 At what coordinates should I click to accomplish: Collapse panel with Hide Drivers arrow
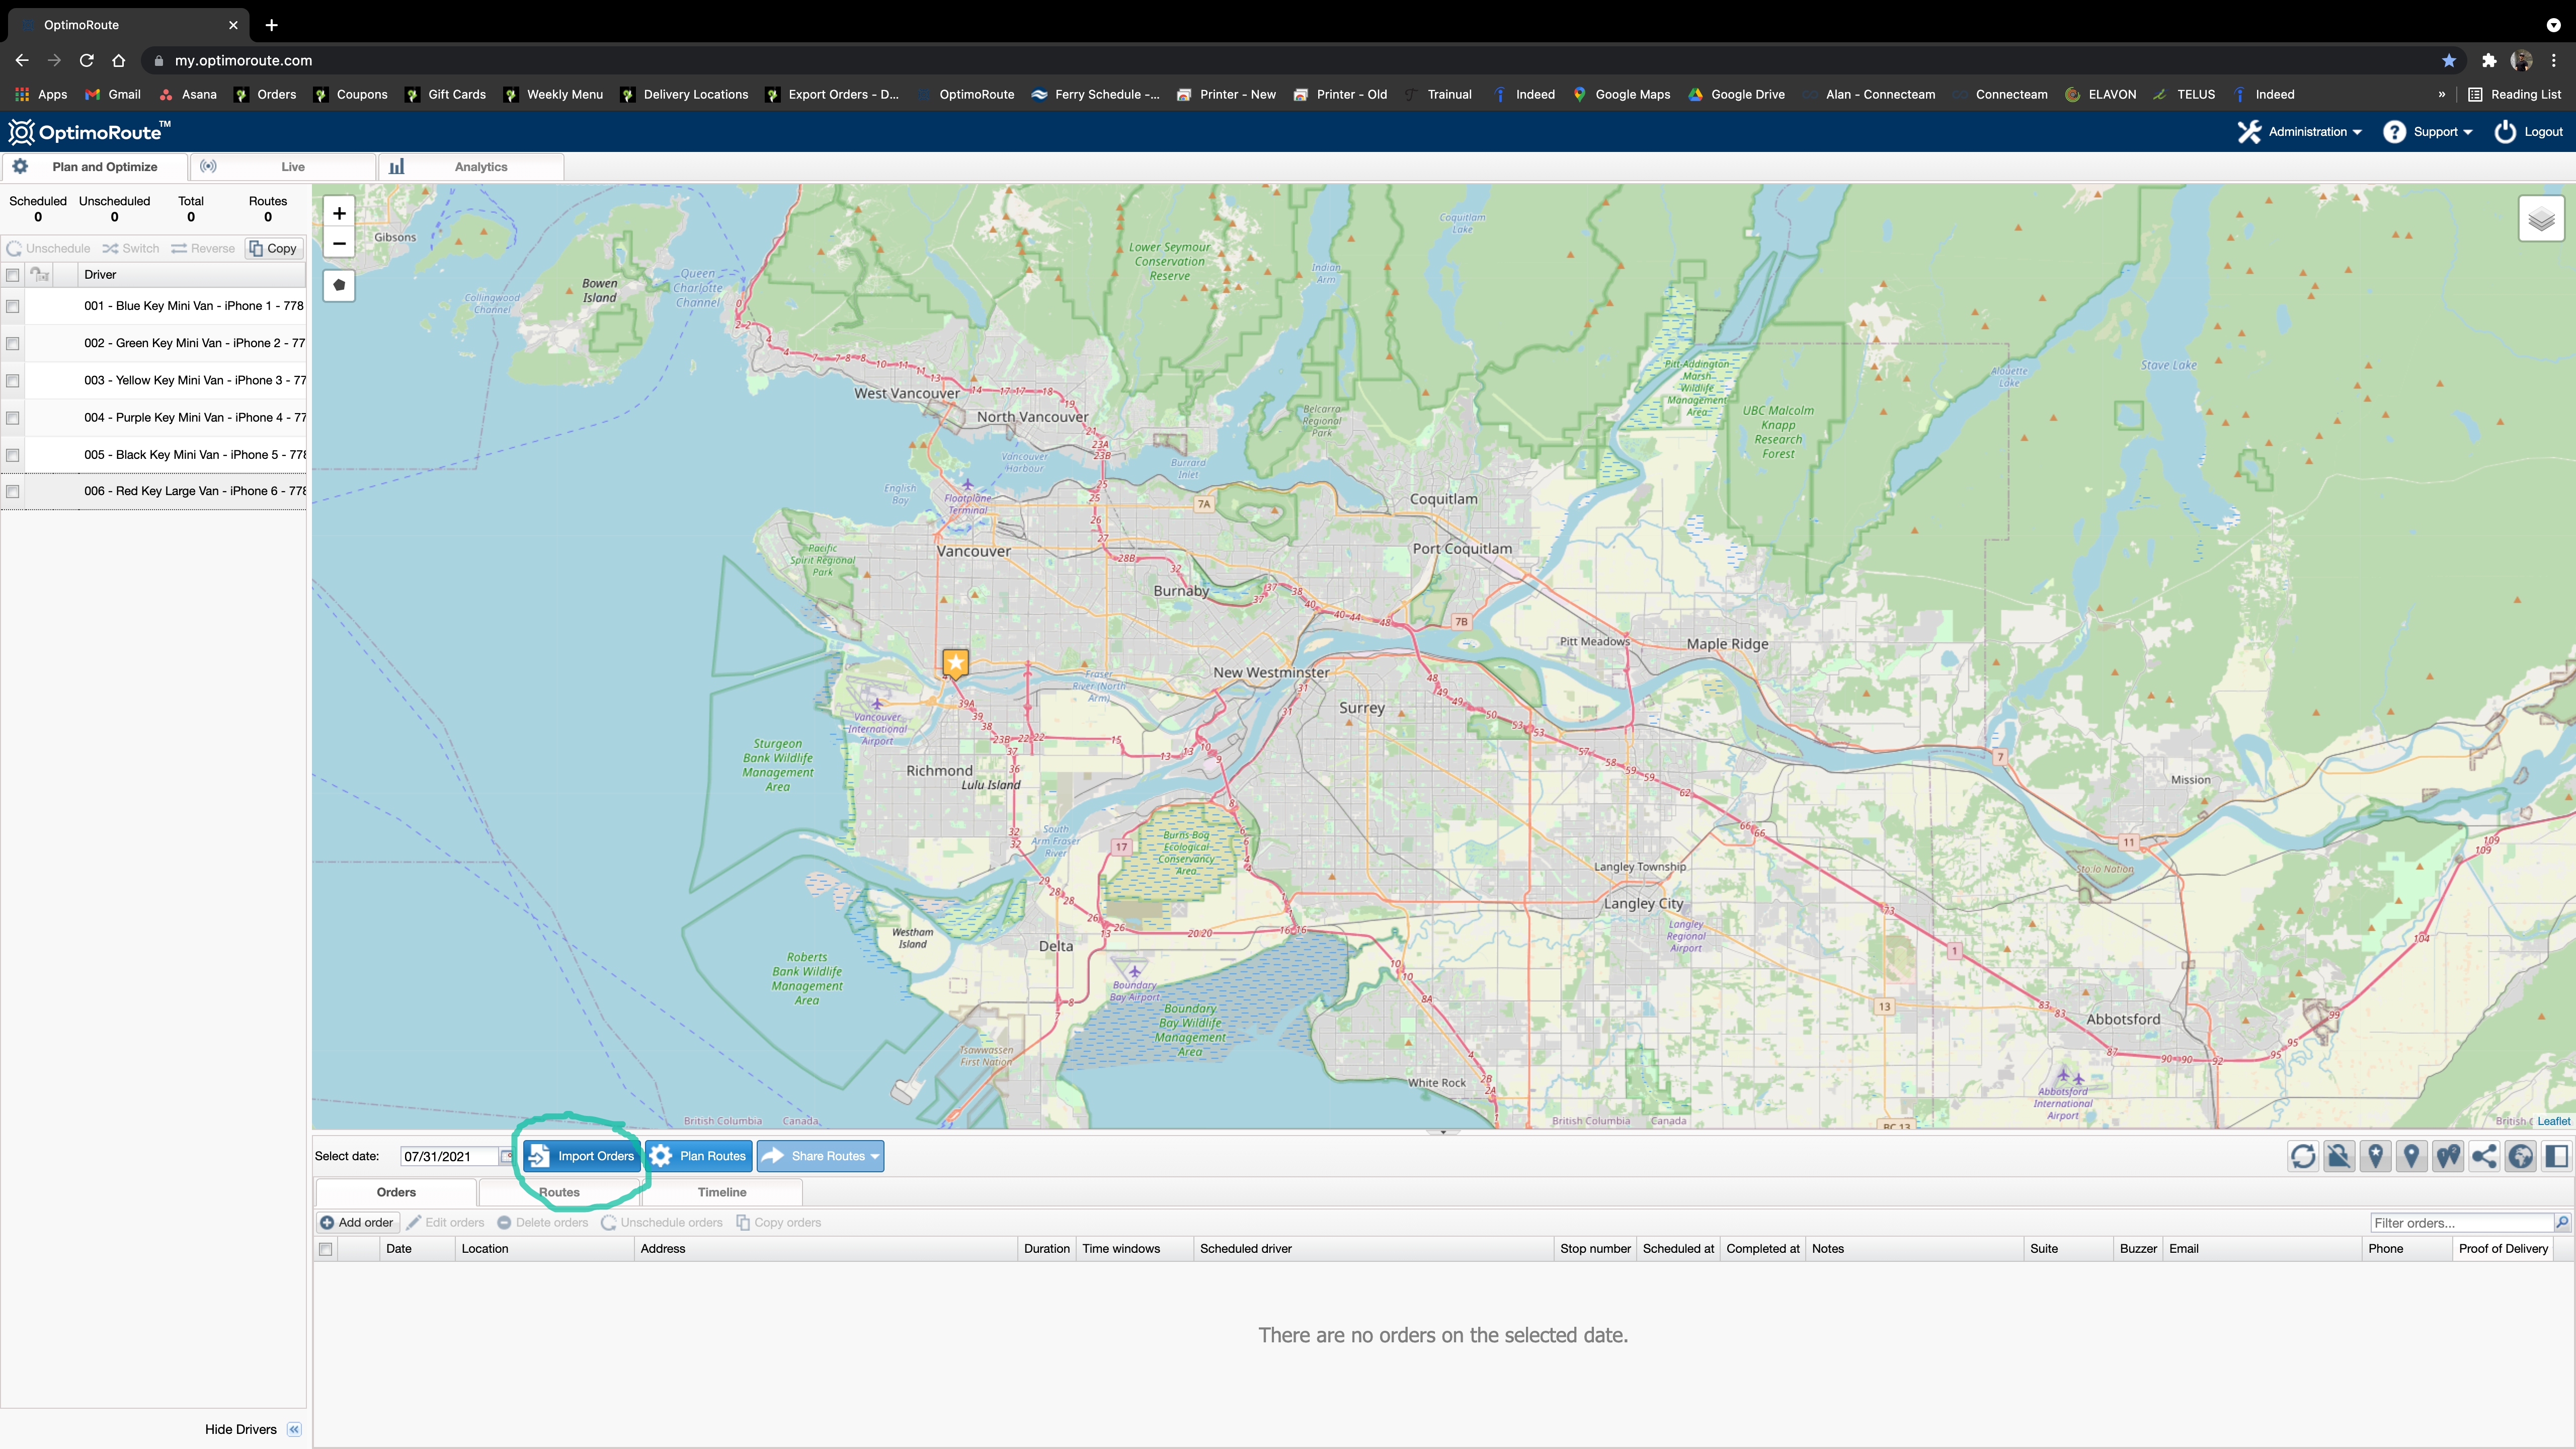294,1429
